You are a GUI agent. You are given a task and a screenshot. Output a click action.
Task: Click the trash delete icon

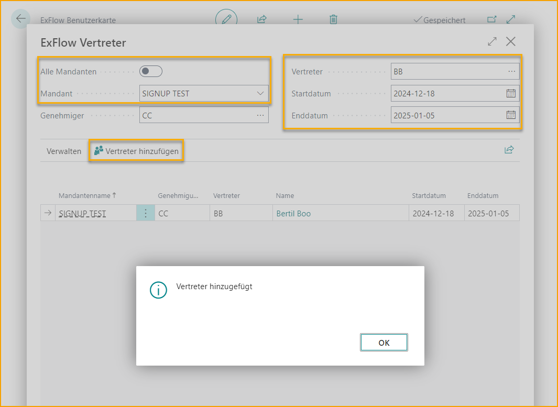pyautogui.click(x=333, y=19)
